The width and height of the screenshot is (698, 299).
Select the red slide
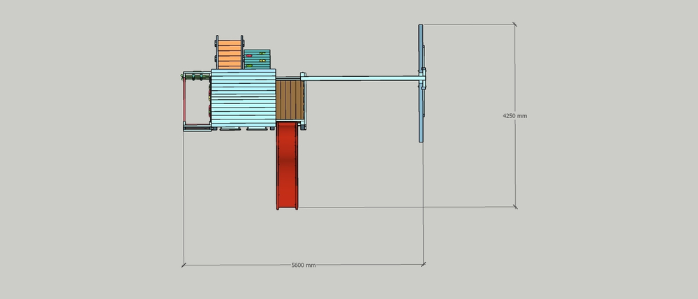click(288, 164)
